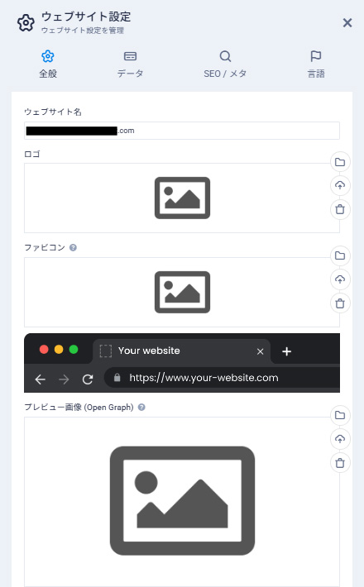The width and height of the screenshot is (364, 587).
Task: Switch to the 言語 tab
Action: 316,64
